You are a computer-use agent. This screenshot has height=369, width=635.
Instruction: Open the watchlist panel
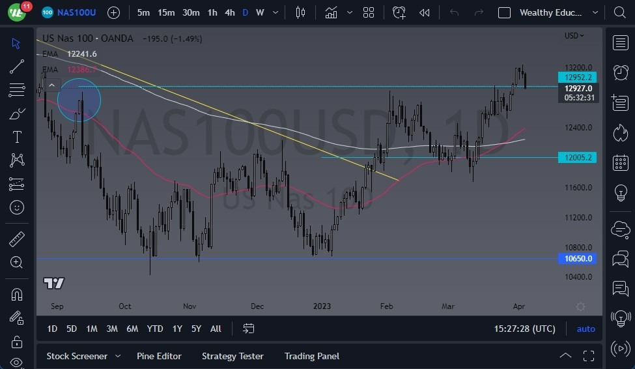[621, 42]
